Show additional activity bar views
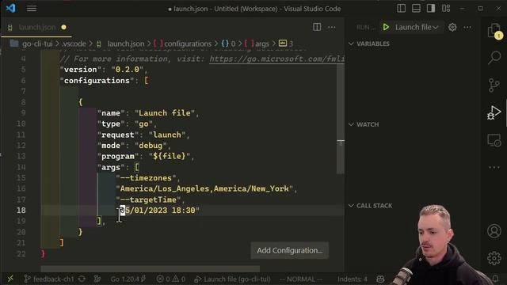The image size is (507, 285). click(x=494, y=167)
